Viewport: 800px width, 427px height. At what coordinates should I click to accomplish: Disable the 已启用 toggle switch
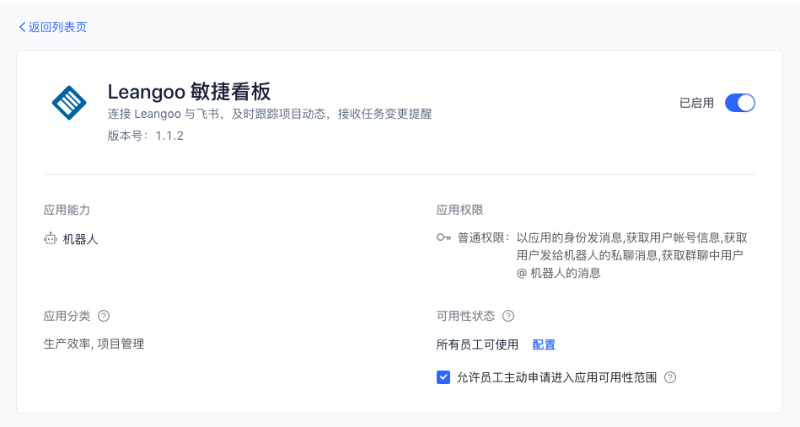[x=739, y=103]
